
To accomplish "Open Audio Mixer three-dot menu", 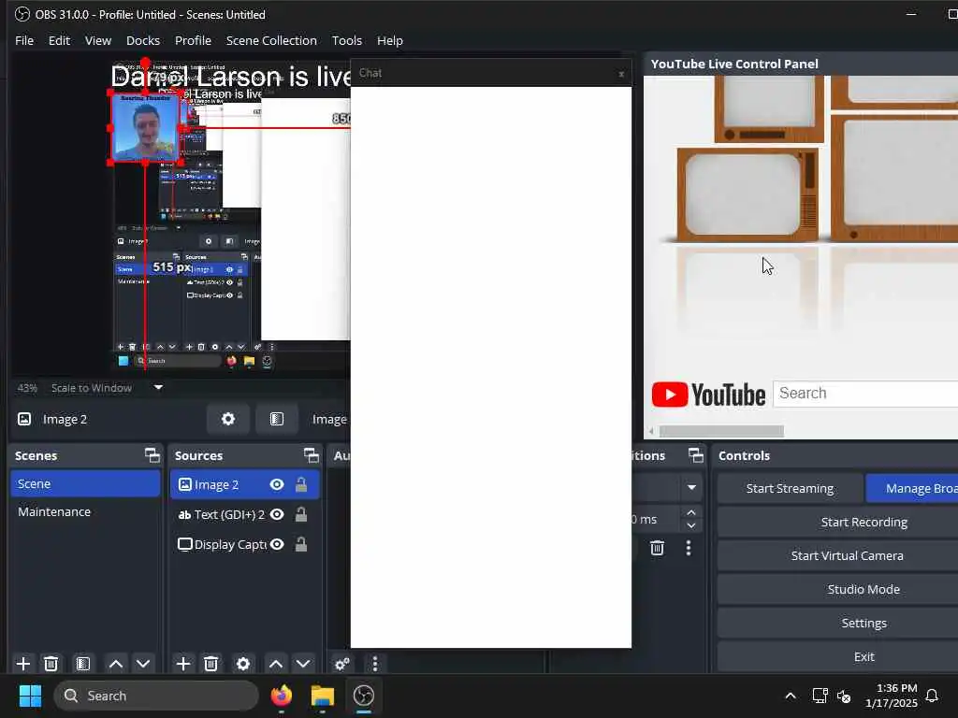I will point(375,664).
